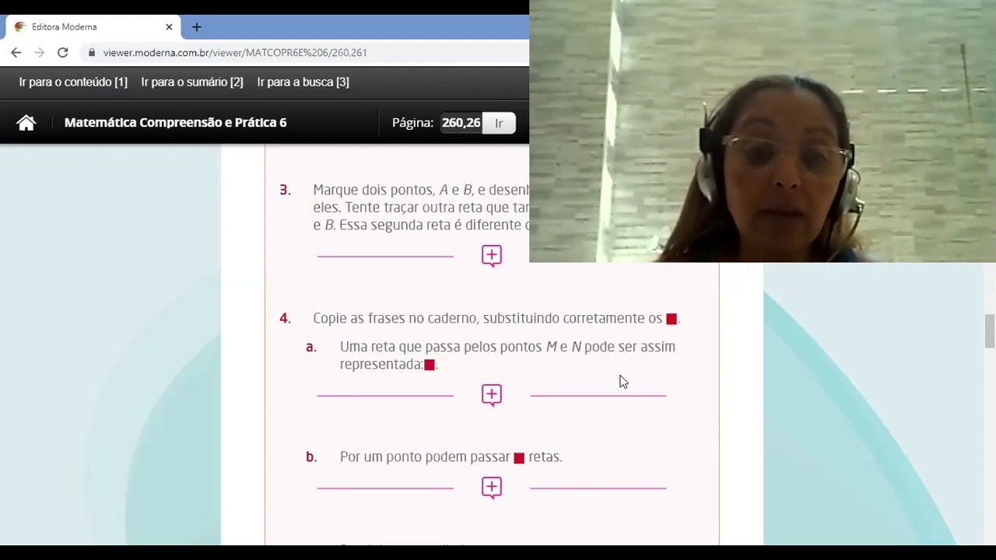Screen dimensions: 996x560
Task: Open answer note icon under item a
Action: tap(492, 395)
